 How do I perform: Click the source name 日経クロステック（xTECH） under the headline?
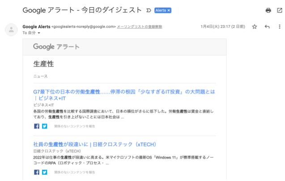(x=57, y=151)
